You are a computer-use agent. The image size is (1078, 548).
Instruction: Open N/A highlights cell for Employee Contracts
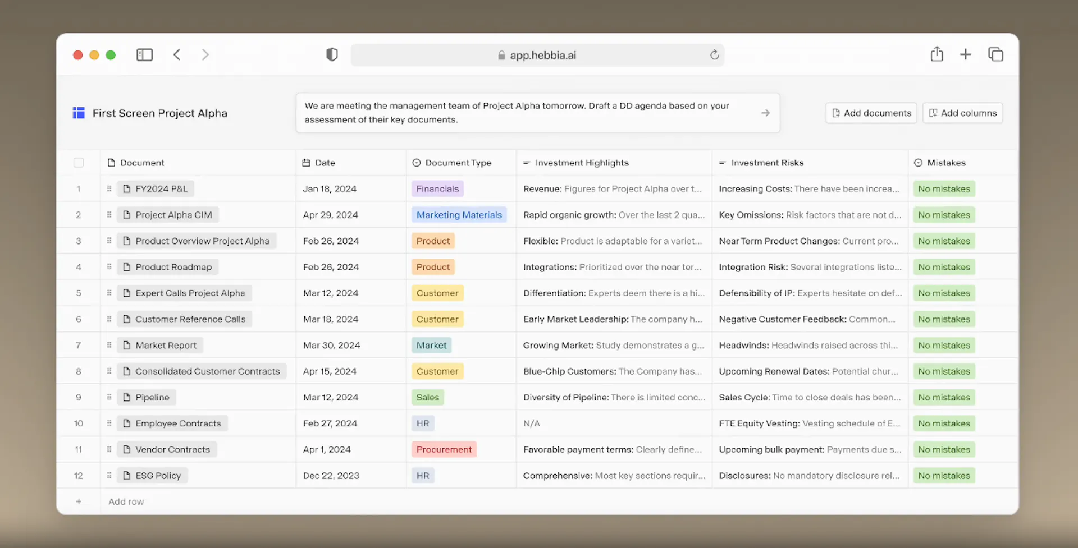coord(614,423)
